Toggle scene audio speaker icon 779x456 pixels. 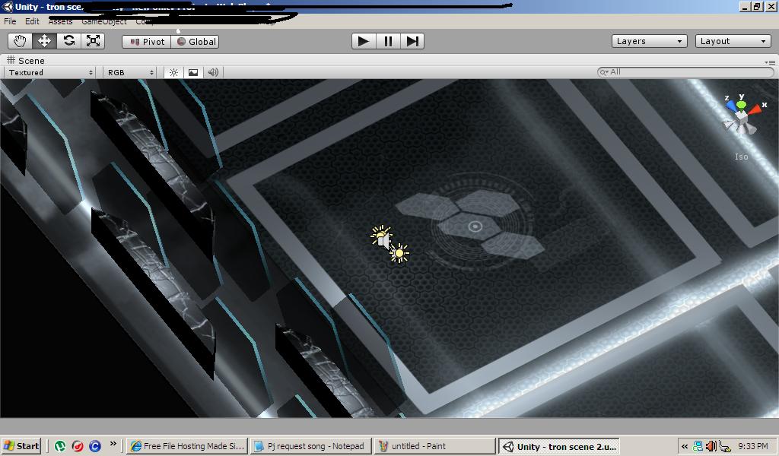213,72
